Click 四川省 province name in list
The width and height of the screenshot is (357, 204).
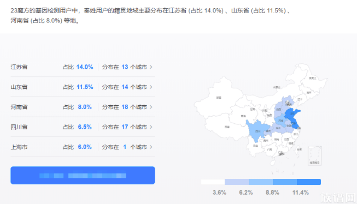pos(19,127)
